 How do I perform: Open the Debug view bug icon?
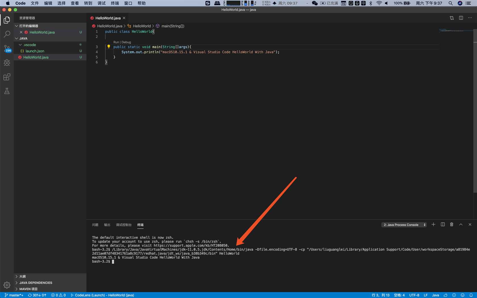pos(7,62)
